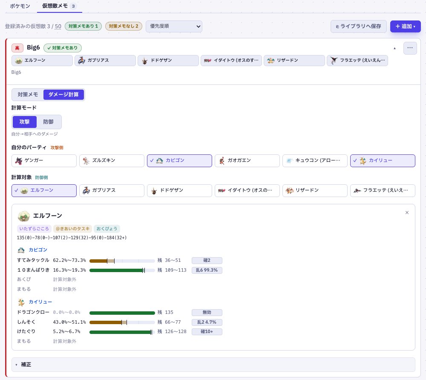Select ガブリアス in 計算対象
This screenshot has height=380, width=426.
click(x=112, y=191)
